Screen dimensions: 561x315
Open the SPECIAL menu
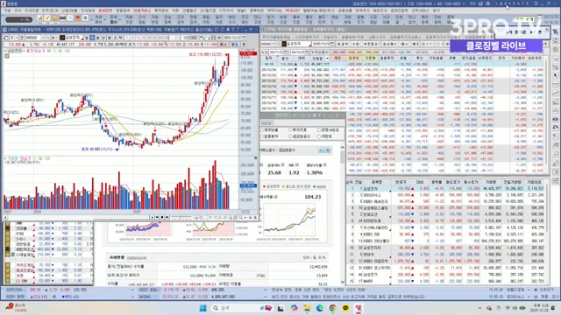(274, 10)
